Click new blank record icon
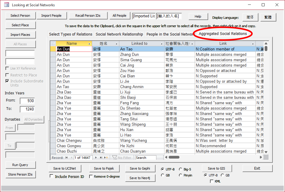Image resolution: width=285 pixels, height=192 pixels. [x=106, y=158]
